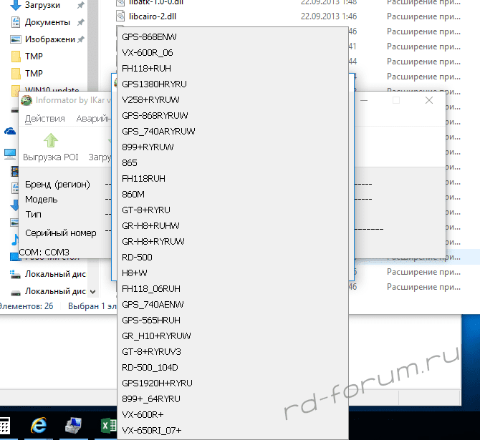Screen dimensions: 480x440
Task: Select VX-650RI_07+ at list bottom
Action: [x=233, y=431]
